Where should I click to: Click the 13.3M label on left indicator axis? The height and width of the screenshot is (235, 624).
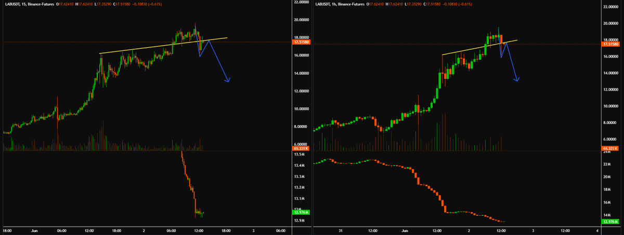pyautogui.click(x=299, y=176)
